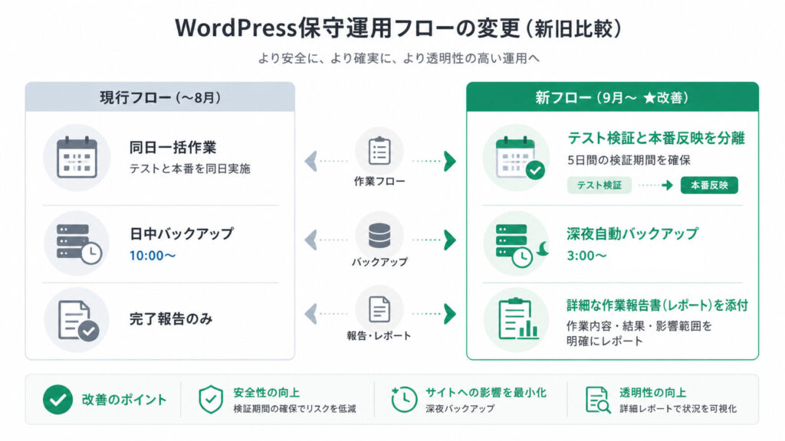Click the 作業内容・結果・影響範囲を text

click(639, 326)
